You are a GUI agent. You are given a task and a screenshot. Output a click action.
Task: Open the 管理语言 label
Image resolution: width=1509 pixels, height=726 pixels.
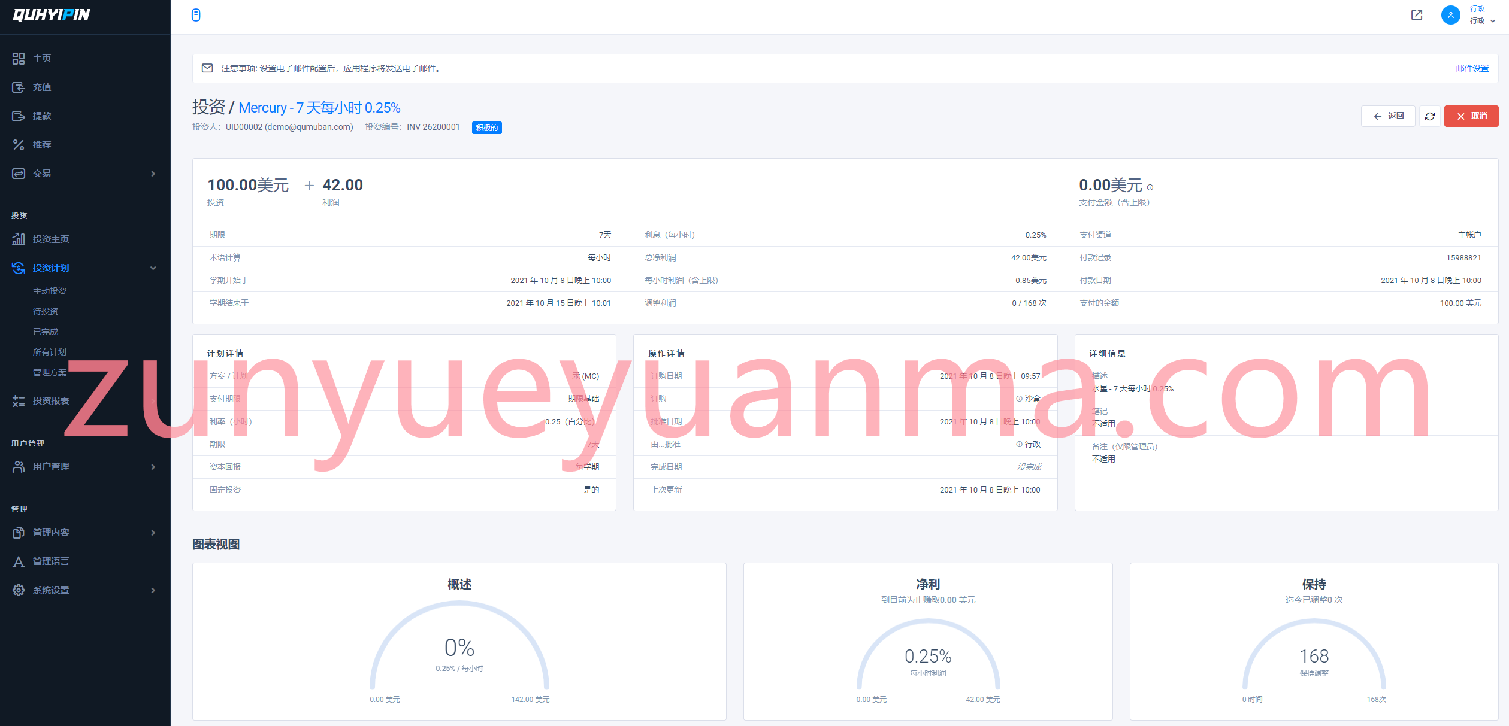51,561
